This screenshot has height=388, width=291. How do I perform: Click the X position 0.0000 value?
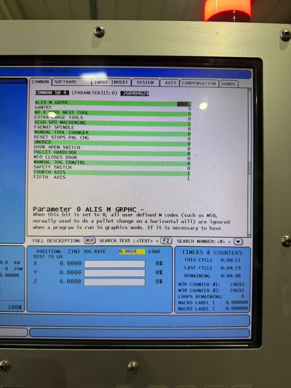[70, 264]
